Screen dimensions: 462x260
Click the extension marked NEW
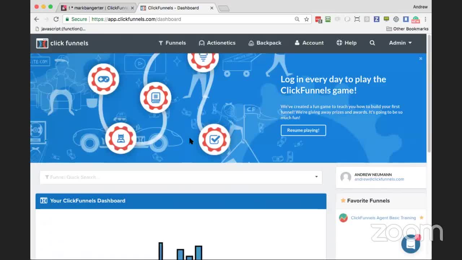click(416, 20)
